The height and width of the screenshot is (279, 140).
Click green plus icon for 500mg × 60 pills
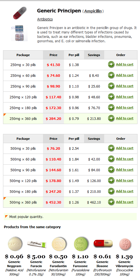111,159
